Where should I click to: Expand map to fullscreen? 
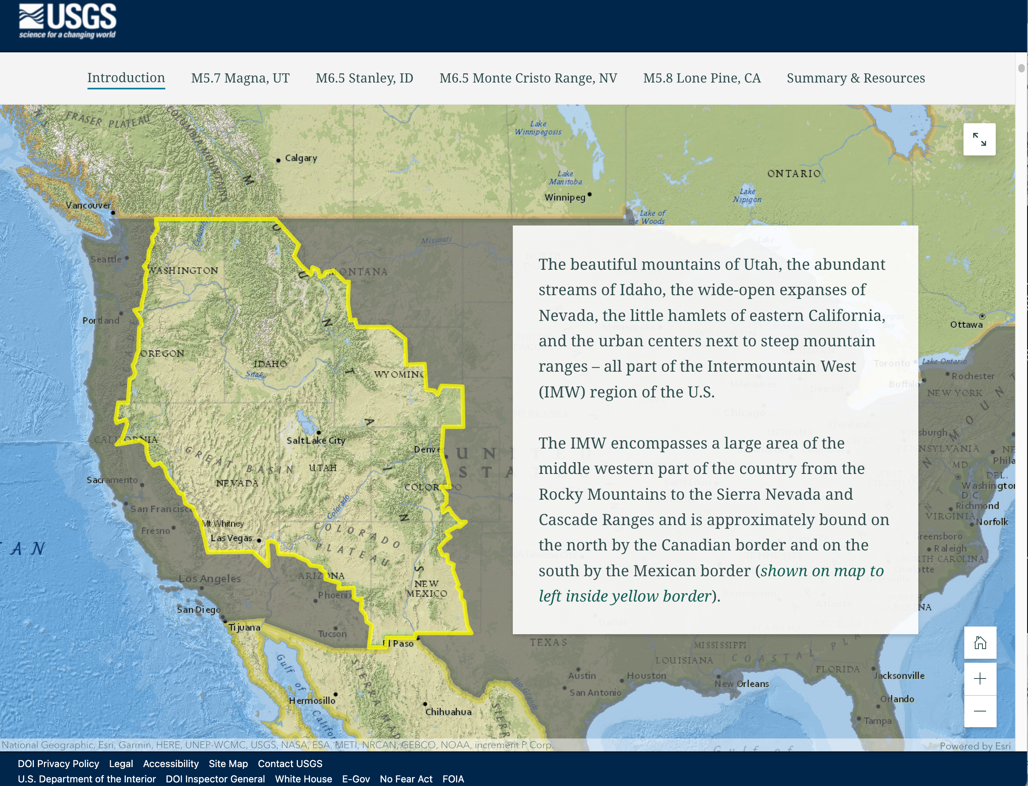pyautogui.click(x=979, y=139)
